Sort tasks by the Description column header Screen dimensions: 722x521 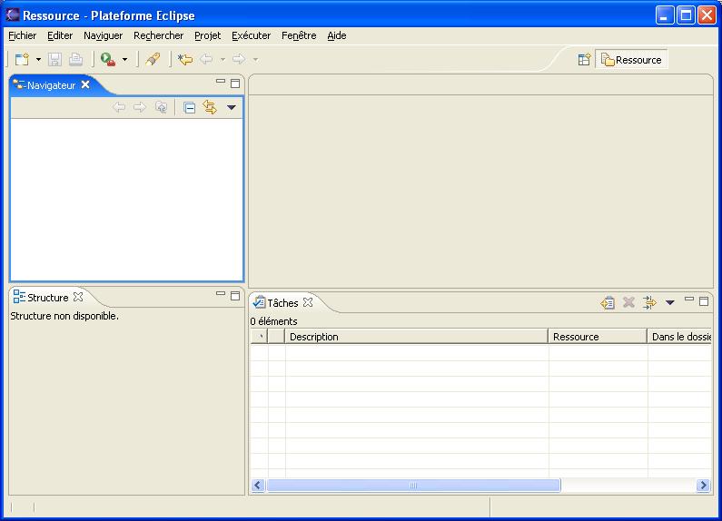click(x=416, y=337)
